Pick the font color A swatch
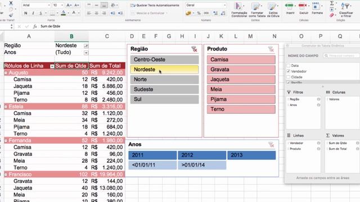 (74, 13)
